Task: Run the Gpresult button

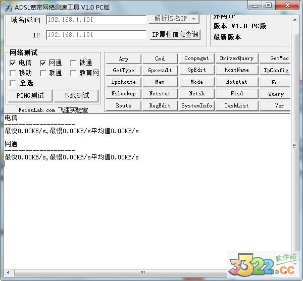Action: click(160, 71)
